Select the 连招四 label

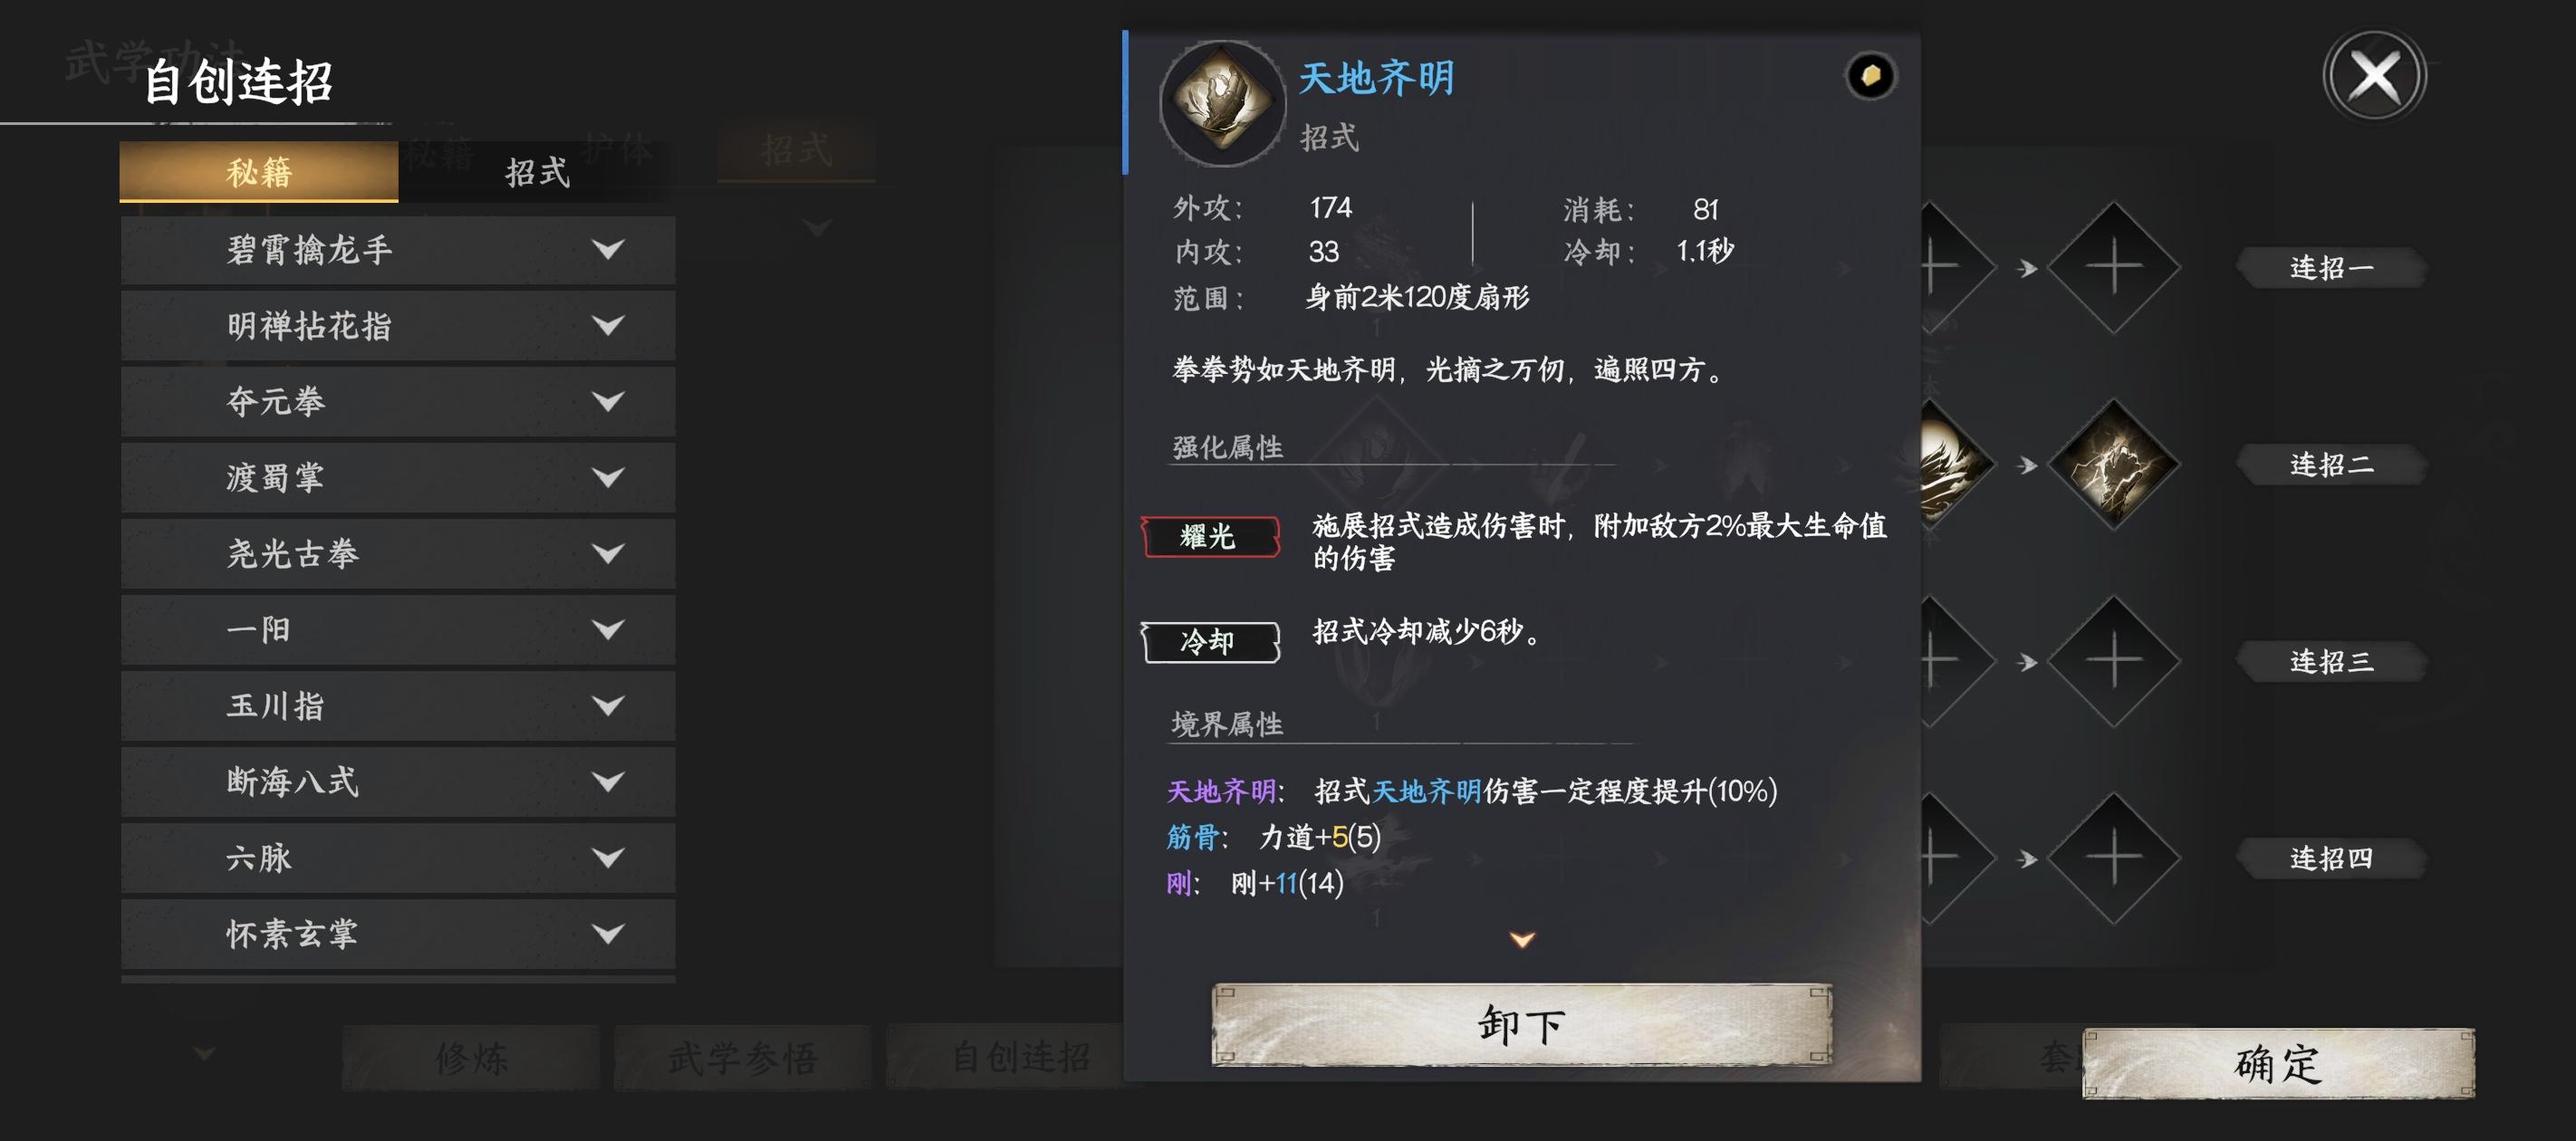pos(2331,858)
